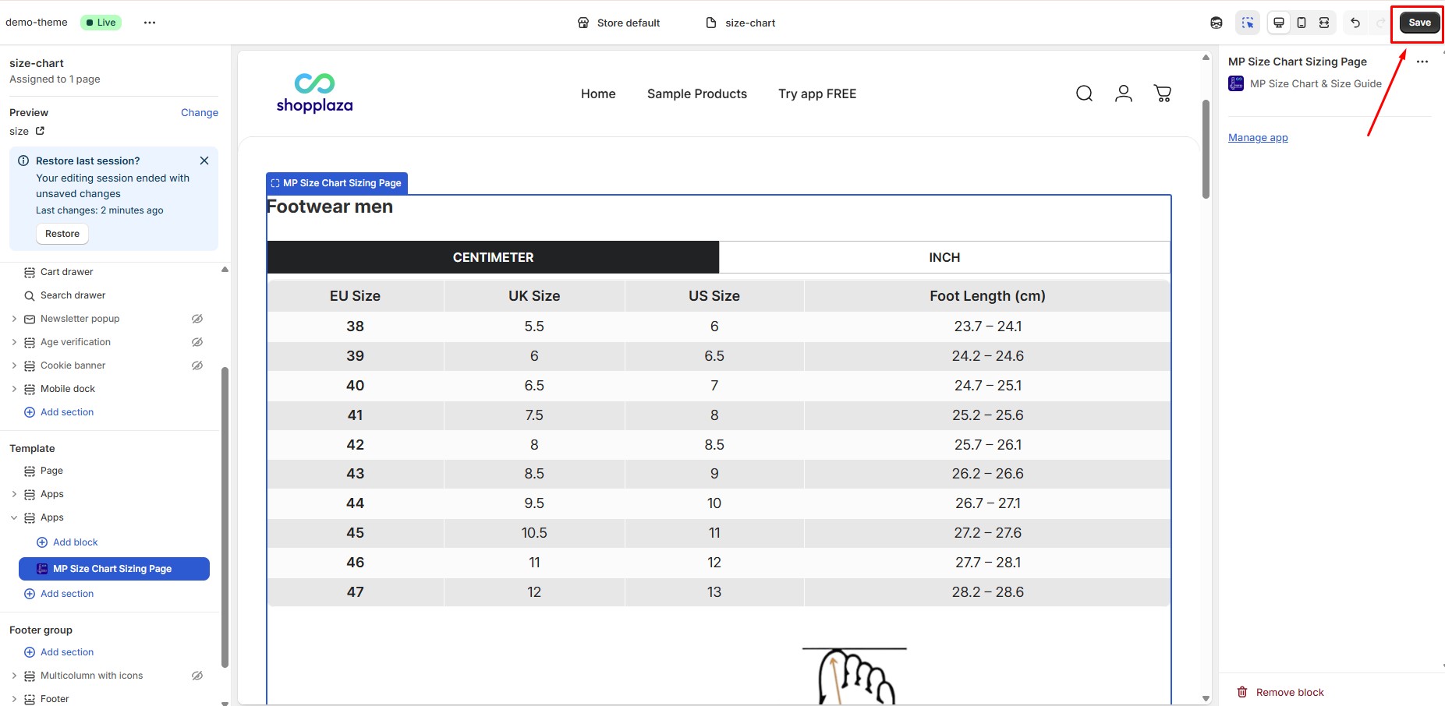The width and height of the screenshot is (1445, 706).
Task: Open theme actions three-dot menu
Action: point(150,23)
